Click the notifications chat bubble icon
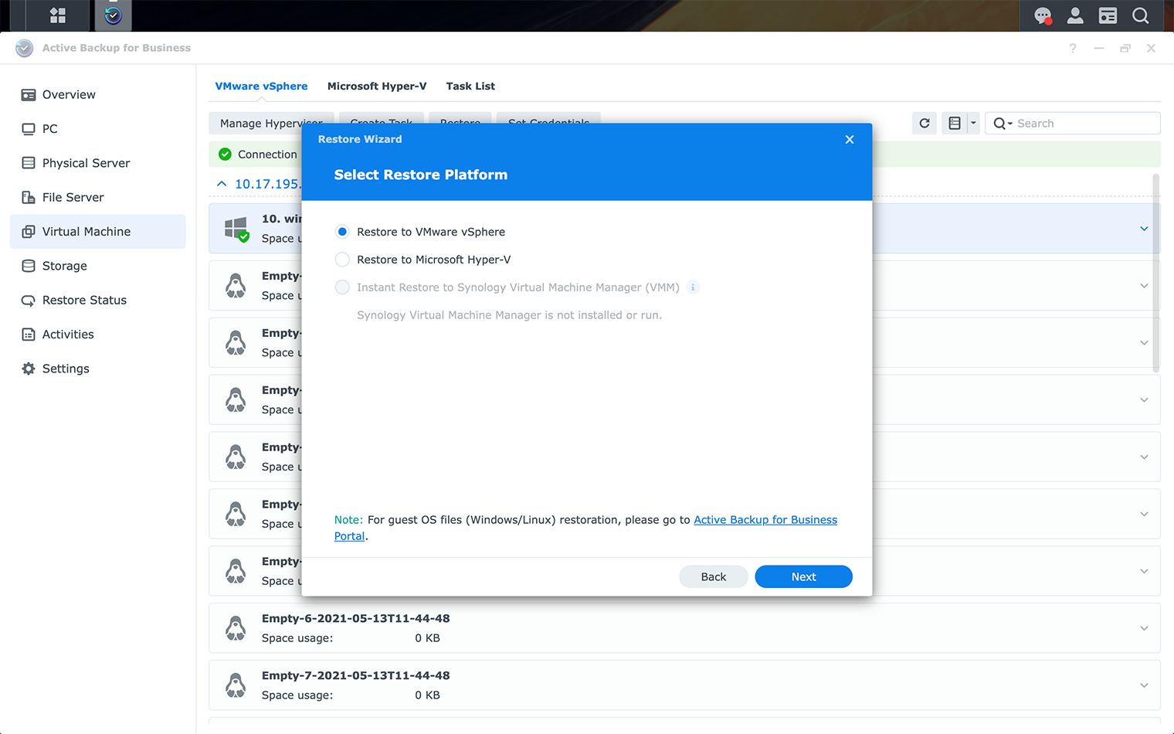This screenshot has width=1174, height=734. click(x=1043, y=15)
